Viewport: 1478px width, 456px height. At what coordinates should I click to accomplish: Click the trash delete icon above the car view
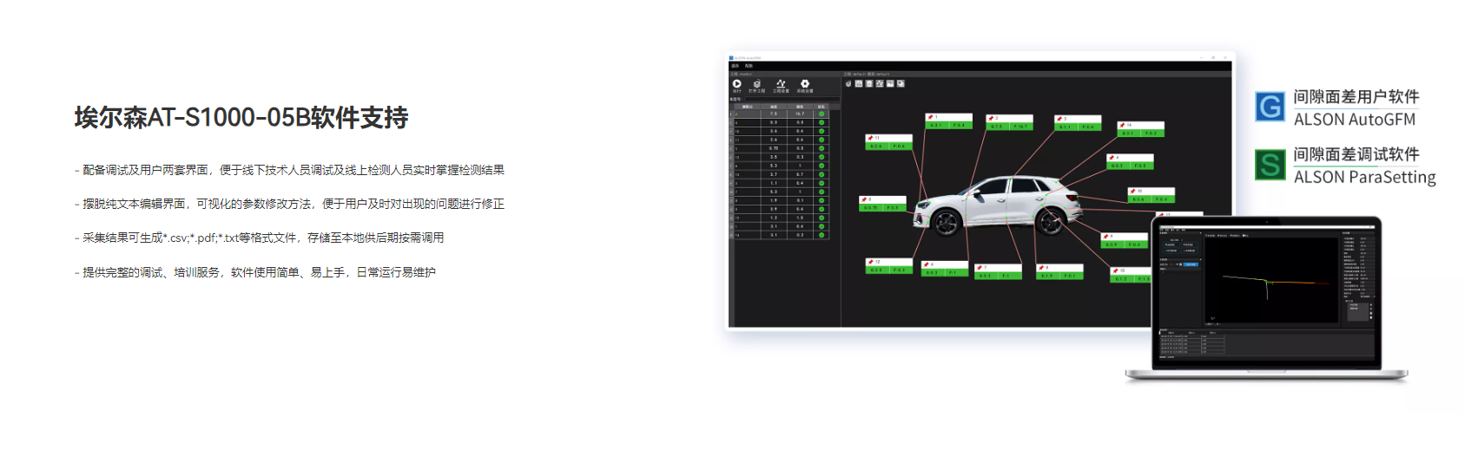tap(869, 83)
